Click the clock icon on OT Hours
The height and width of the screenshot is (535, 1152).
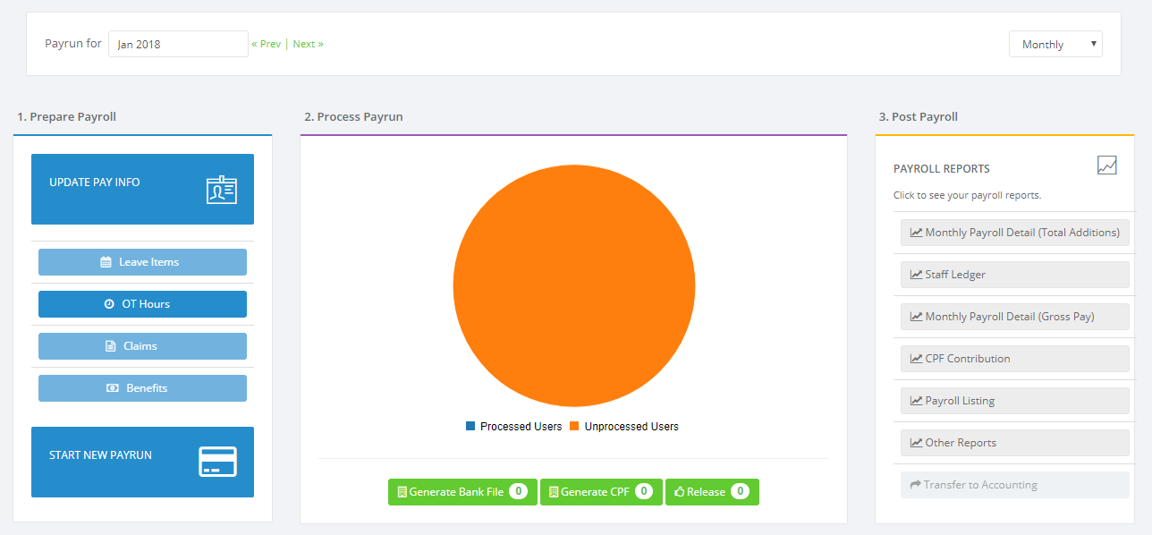109,304
